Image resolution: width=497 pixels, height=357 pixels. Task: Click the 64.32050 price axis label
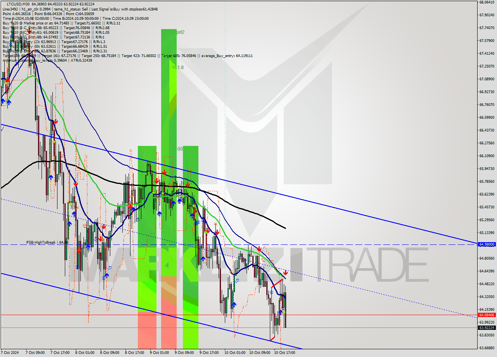(487, 296)
